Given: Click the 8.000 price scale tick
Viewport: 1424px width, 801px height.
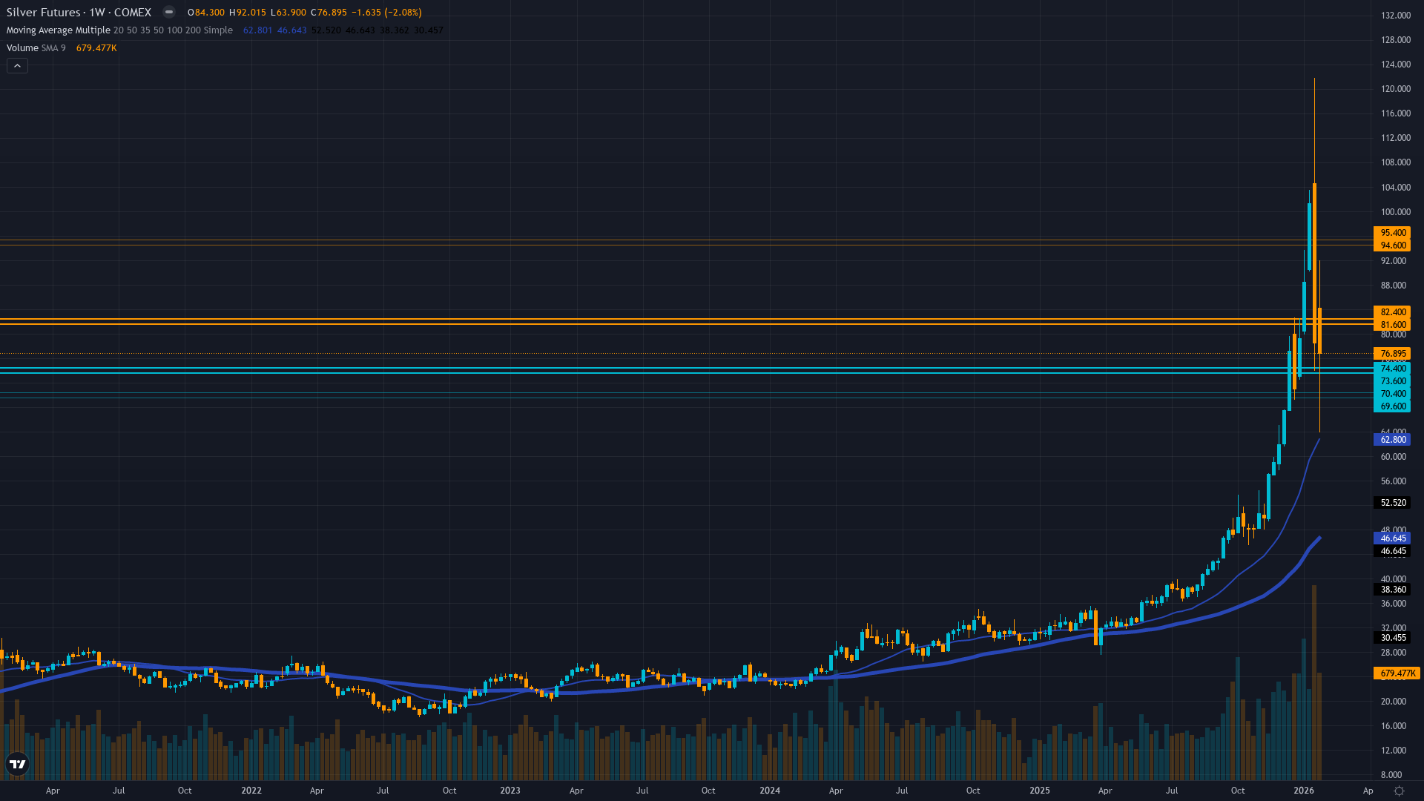Looking at the screenshot, I should (x=1391, y=775).
